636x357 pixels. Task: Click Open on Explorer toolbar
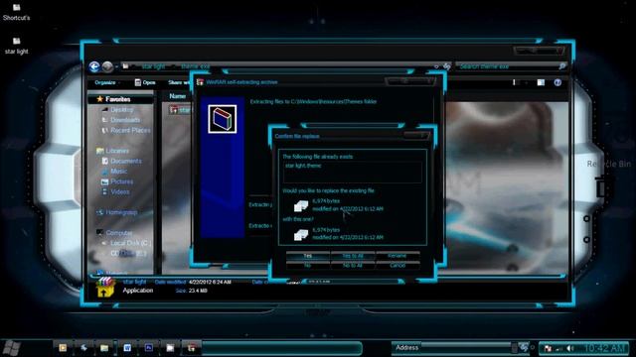tap(145, 82)
